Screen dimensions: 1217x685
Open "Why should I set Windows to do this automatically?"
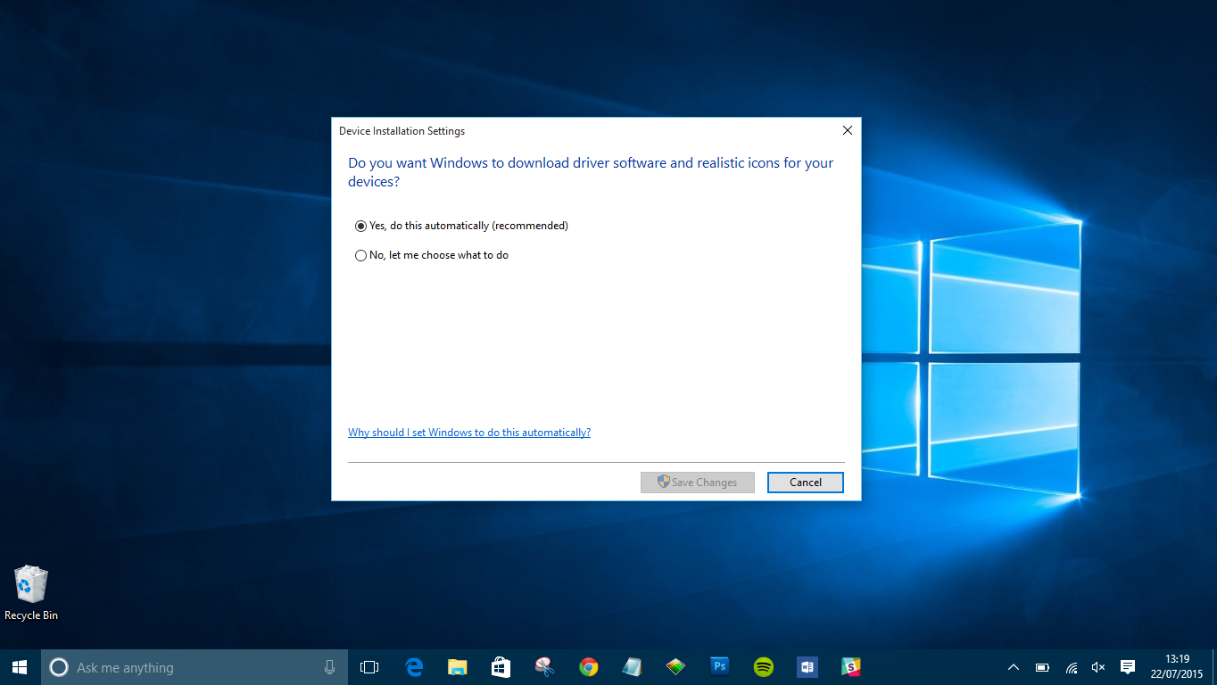[x=468, y=432]
